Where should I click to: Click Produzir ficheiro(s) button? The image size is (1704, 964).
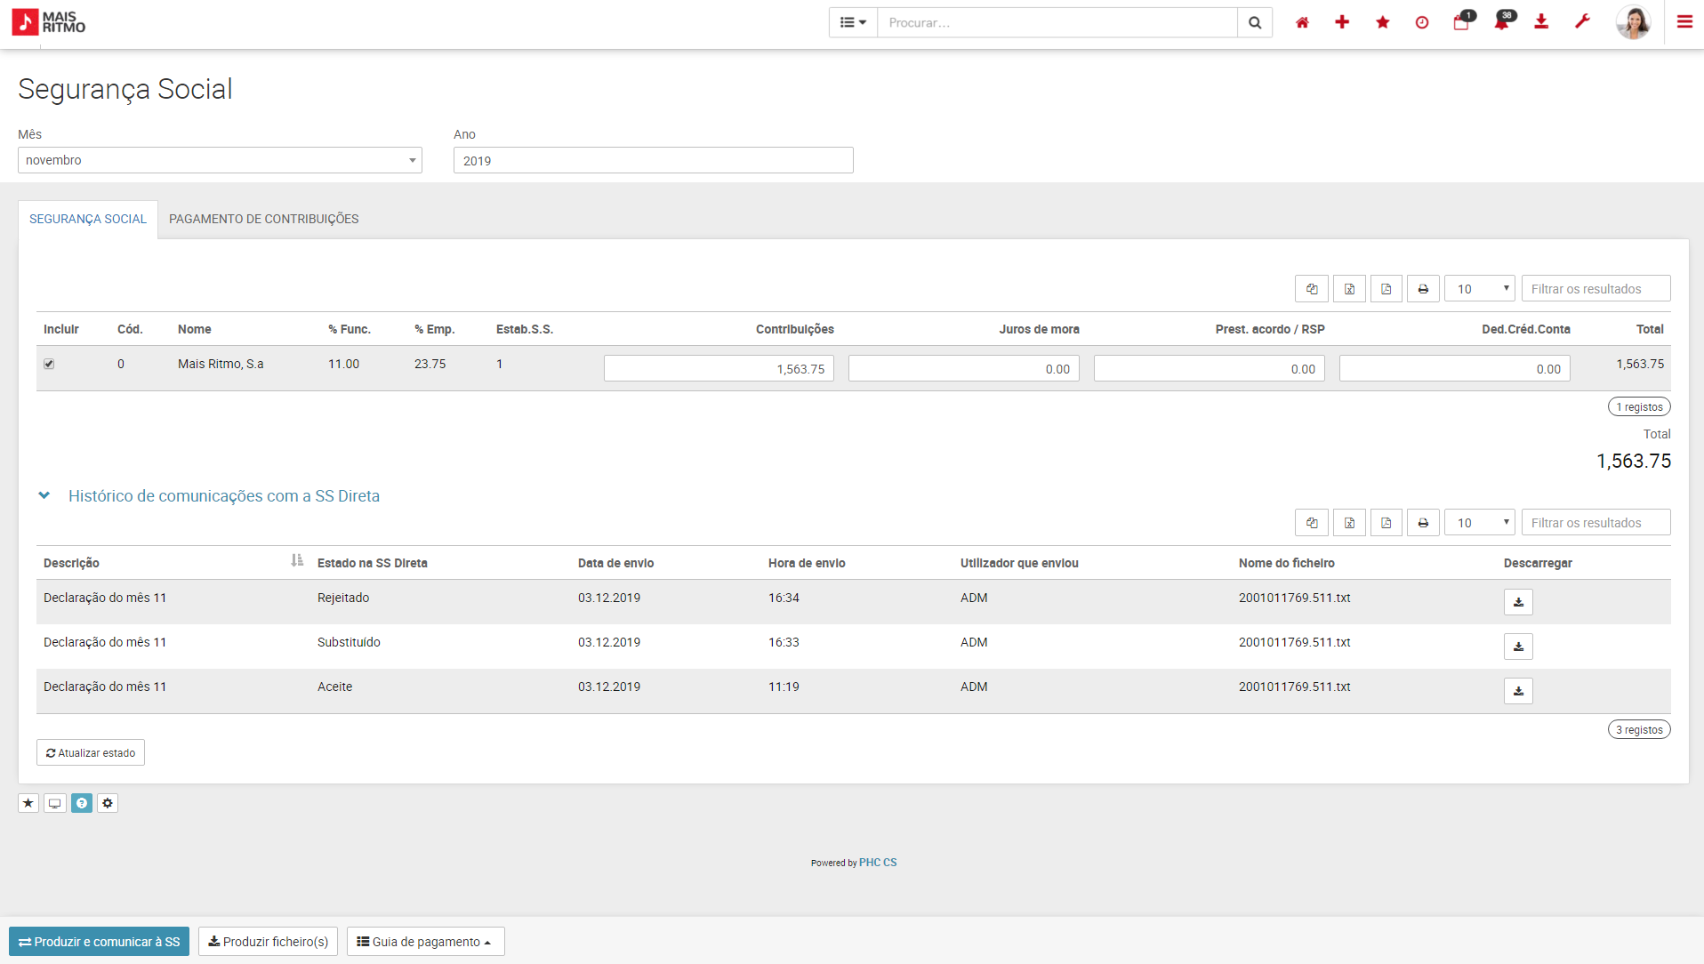268,941
